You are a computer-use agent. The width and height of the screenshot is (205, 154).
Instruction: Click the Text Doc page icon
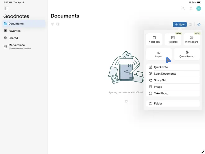(x=173, y=37)
